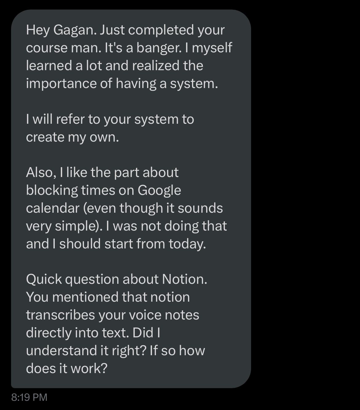Click the sentence 'I will refer to your system to'
The height and width of the screenshot is (410, 360).
(x=110, y=119)
